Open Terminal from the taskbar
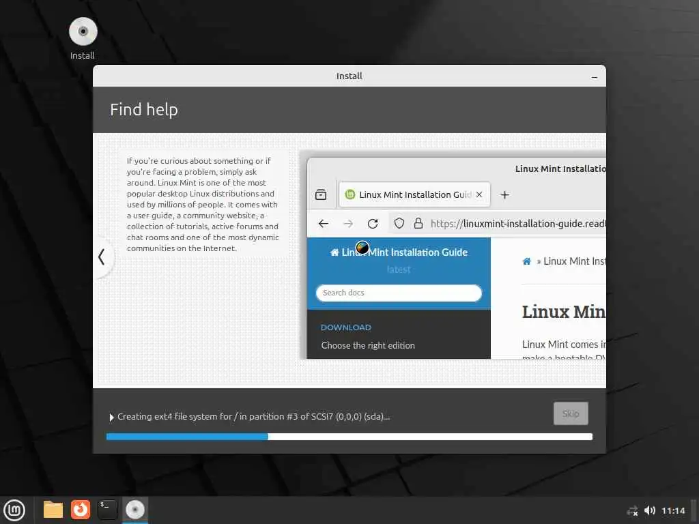 point(107,510)
